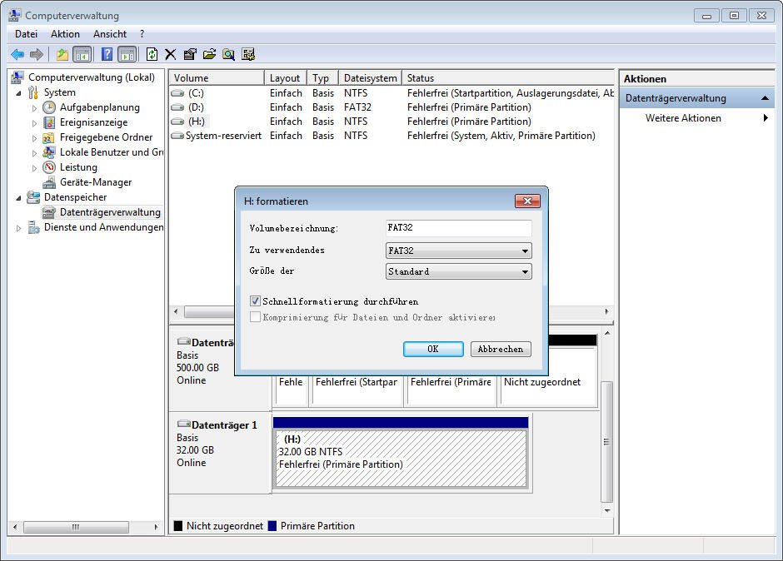Click the Volumebezeichnung text field
Image resolution: width=783 pixels, height=561 pixels.
pyautogui.click(x=458, y=227)
